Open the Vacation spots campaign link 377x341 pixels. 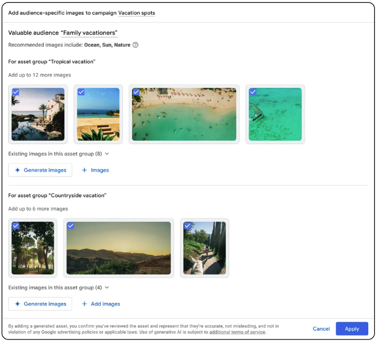136,13
